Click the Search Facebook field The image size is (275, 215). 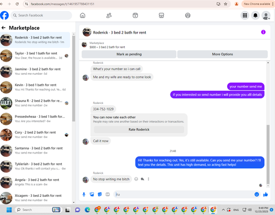click(41, 15)
